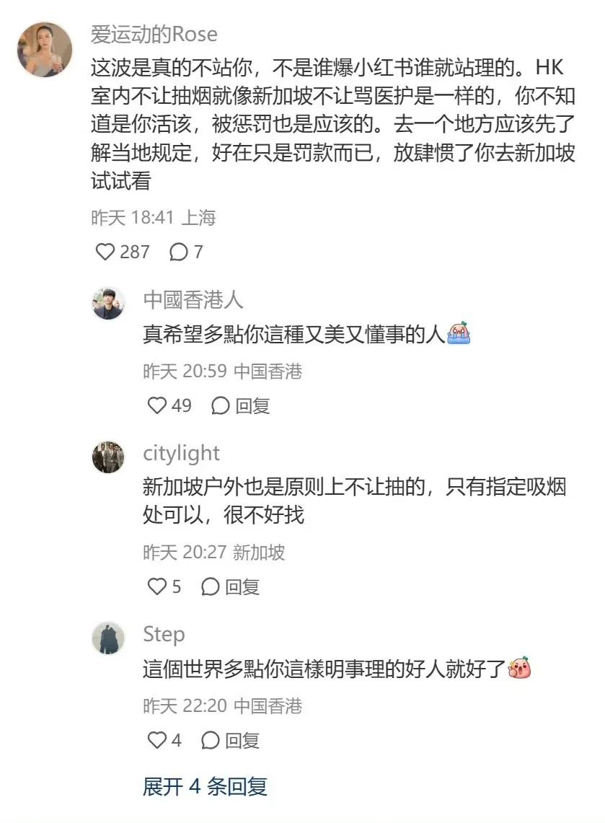
Task: Visit username Step profile link
Action: pos(164,635)
